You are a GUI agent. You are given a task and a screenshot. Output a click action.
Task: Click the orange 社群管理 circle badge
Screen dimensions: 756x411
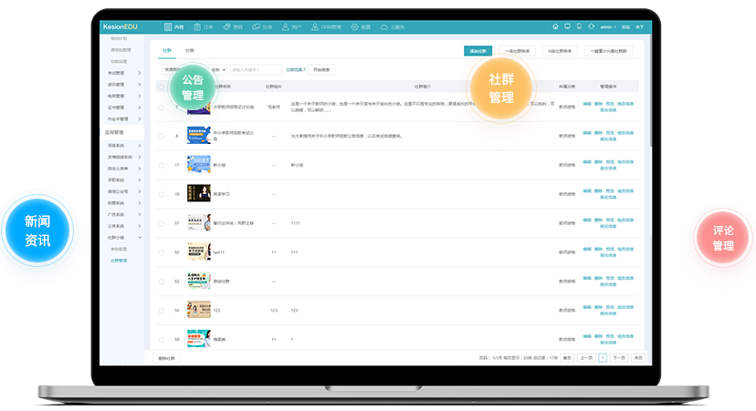tap(500, 88)
